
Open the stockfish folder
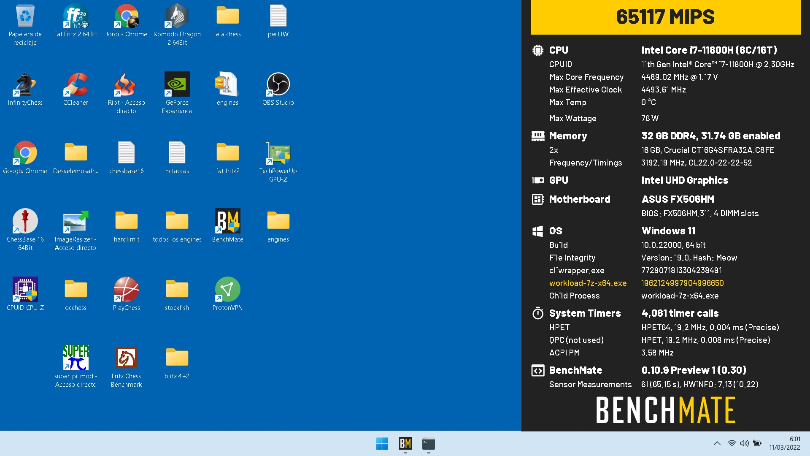click(x=177, y=294)
